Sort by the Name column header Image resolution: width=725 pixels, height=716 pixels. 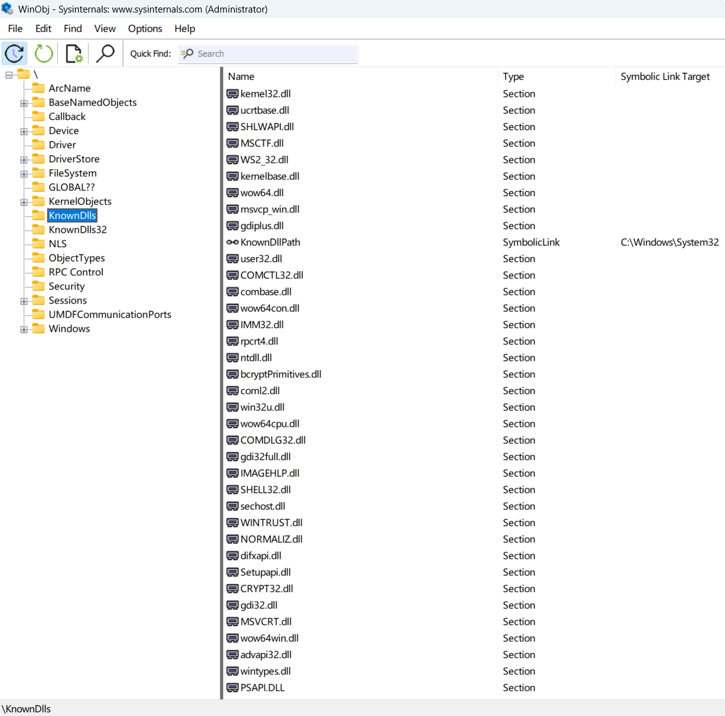point(361,76)
